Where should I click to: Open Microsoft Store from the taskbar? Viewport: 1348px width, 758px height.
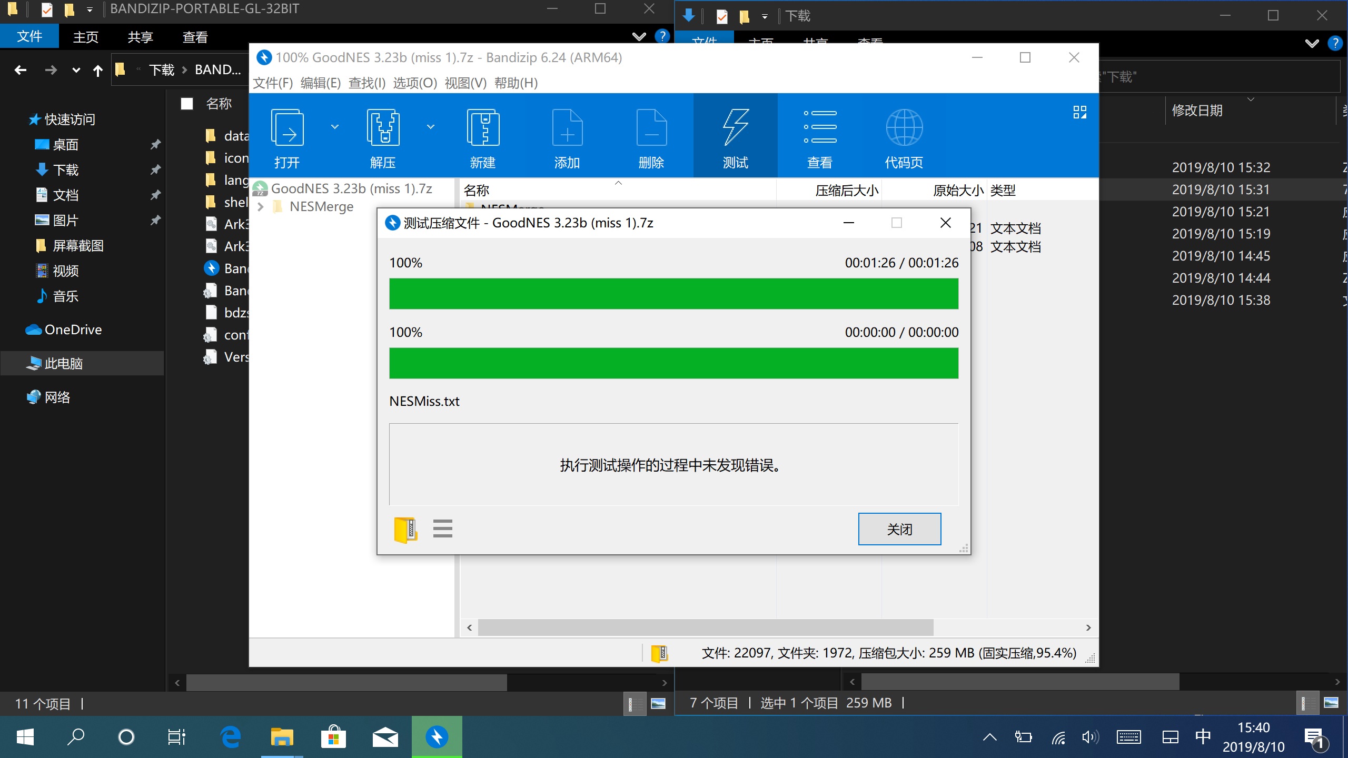[333, 737]
